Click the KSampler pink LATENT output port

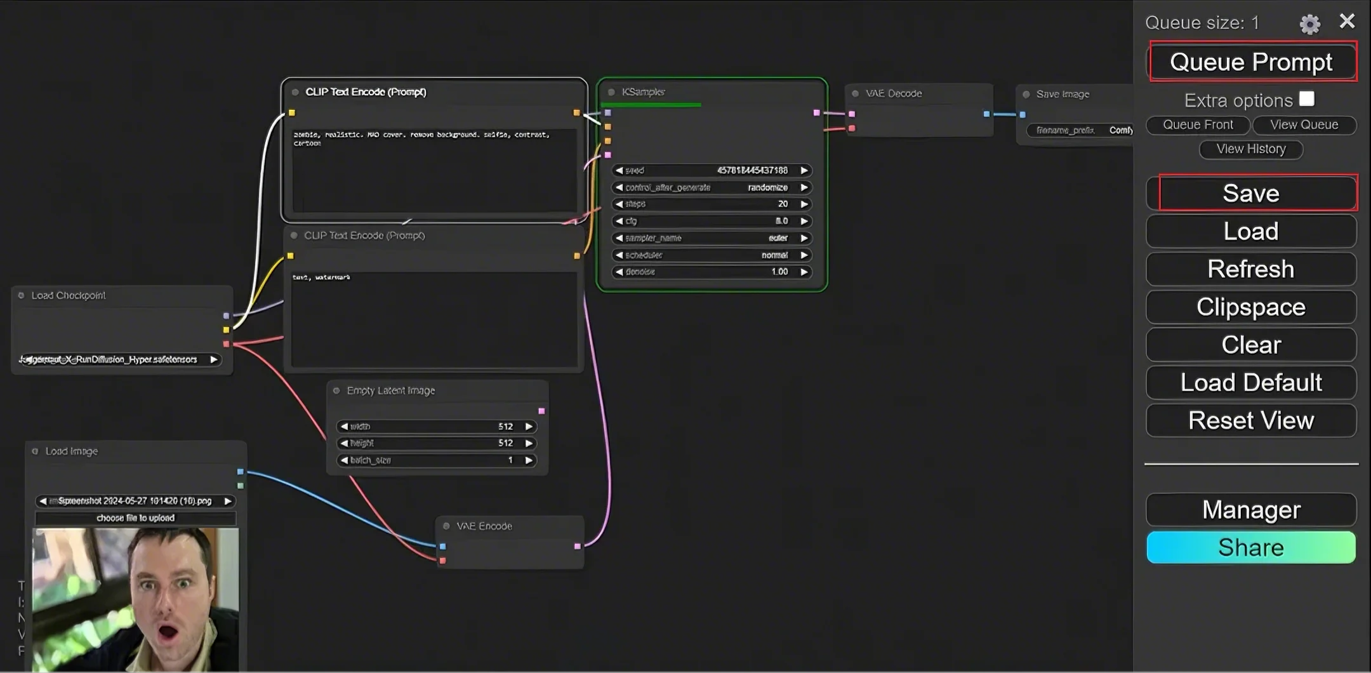816,113
